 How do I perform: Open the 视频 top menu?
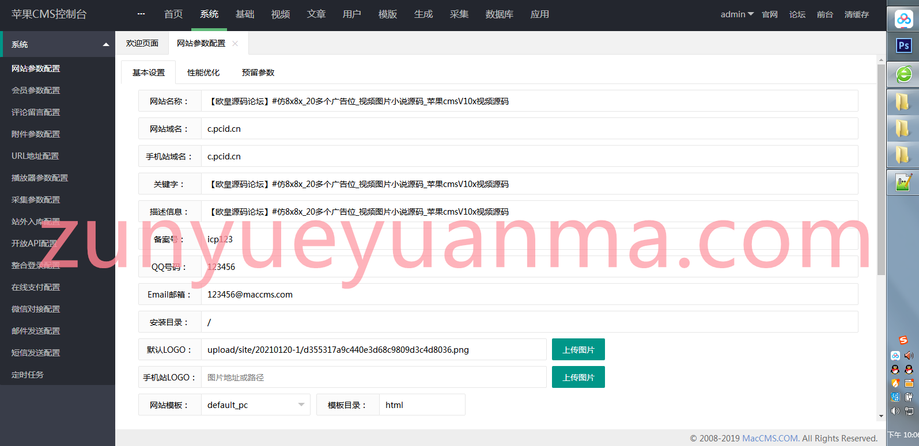[281, 14]
